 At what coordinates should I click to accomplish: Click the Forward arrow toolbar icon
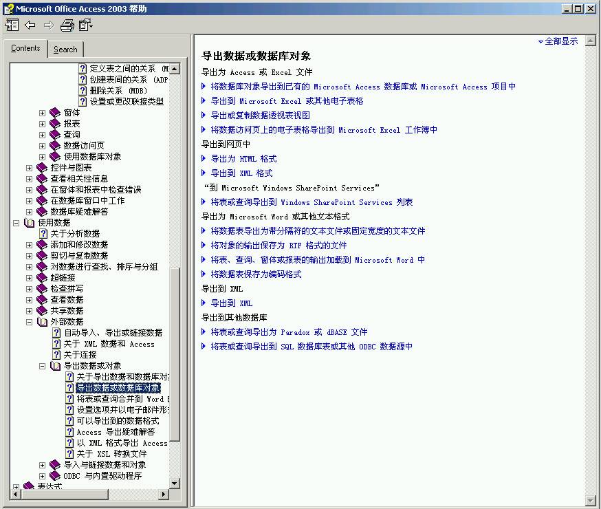(x=49, y=25)
